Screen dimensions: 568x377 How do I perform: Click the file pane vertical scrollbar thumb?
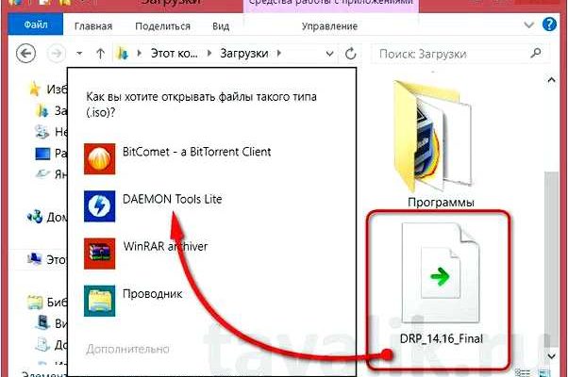551,257
